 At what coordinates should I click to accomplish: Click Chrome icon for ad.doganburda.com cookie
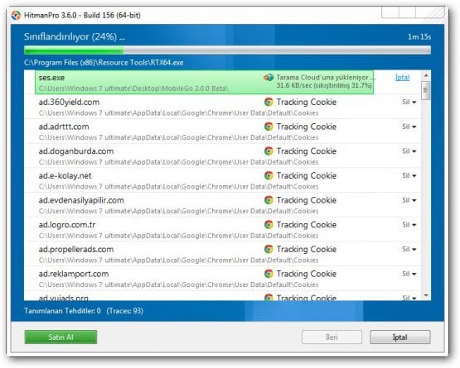coord(269,151)
